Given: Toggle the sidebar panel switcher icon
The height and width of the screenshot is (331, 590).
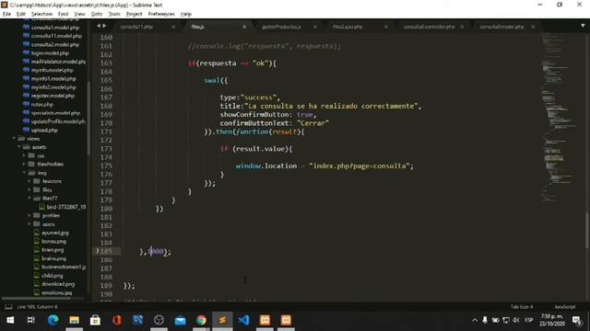Looking at the screenshot, I should [8, 306].
